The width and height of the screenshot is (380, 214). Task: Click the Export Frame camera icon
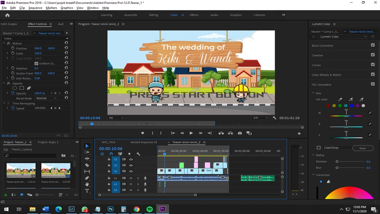click(239, 133)
